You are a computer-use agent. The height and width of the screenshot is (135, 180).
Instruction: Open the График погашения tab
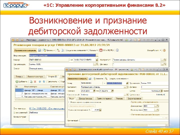pyautogui.click(x=104, y=98)
